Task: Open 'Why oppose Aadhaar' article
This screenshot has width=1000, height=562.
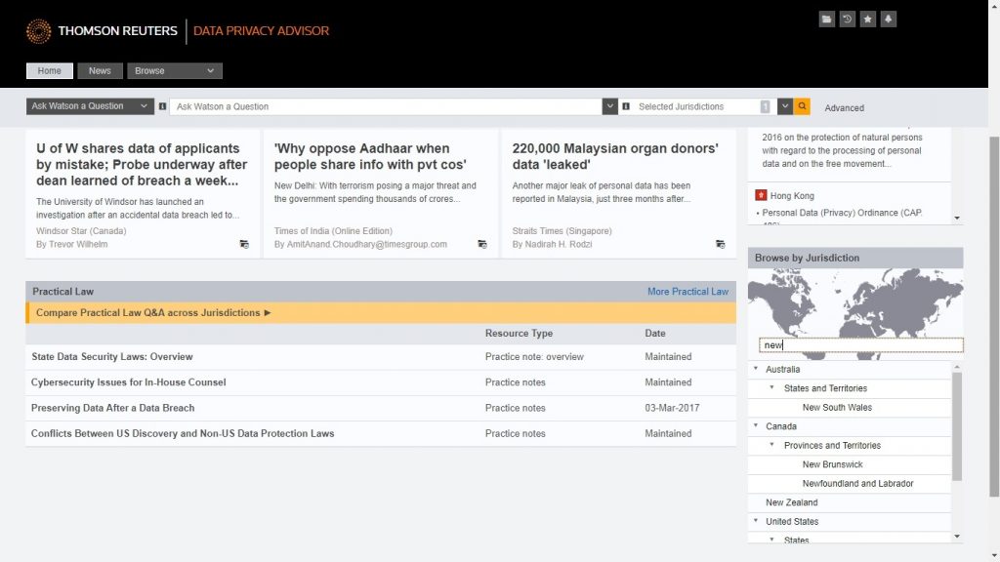Action: click(370, 156)
